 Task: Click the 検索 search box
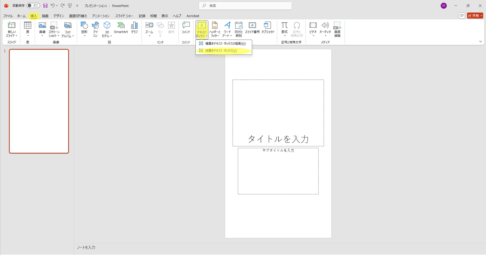coord(245,6)
